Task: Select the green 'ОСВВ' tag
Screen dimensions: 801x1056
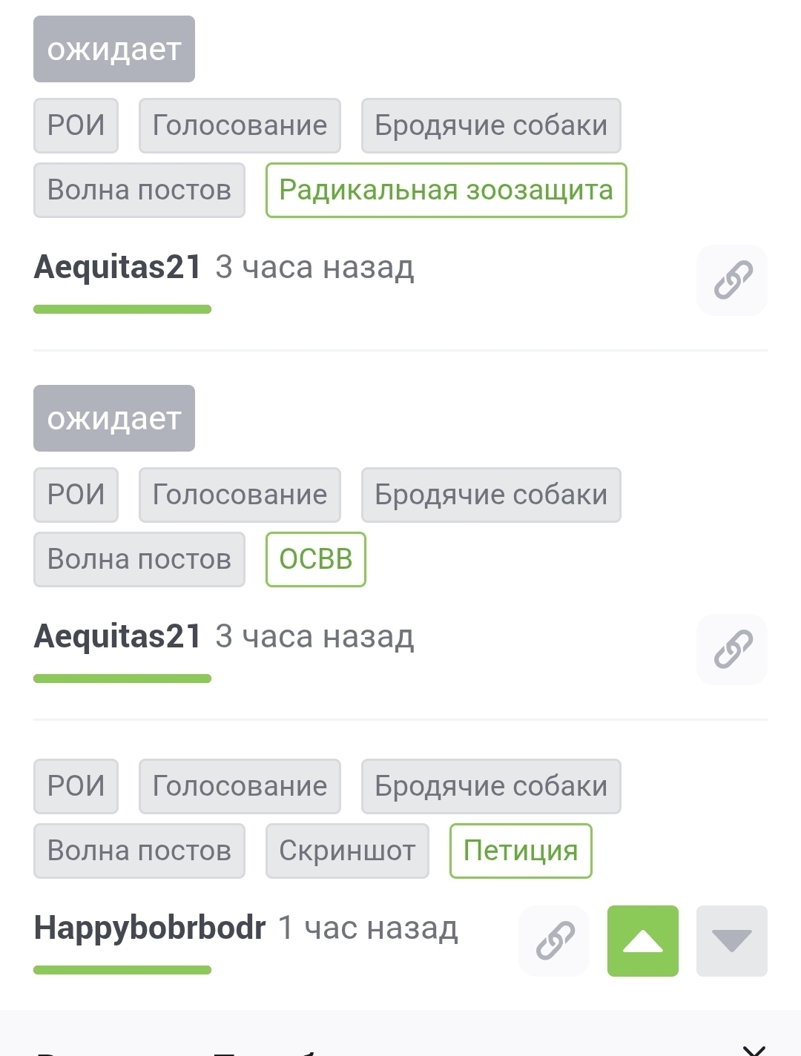Action: pyautogui.click(x=315, y=560)
